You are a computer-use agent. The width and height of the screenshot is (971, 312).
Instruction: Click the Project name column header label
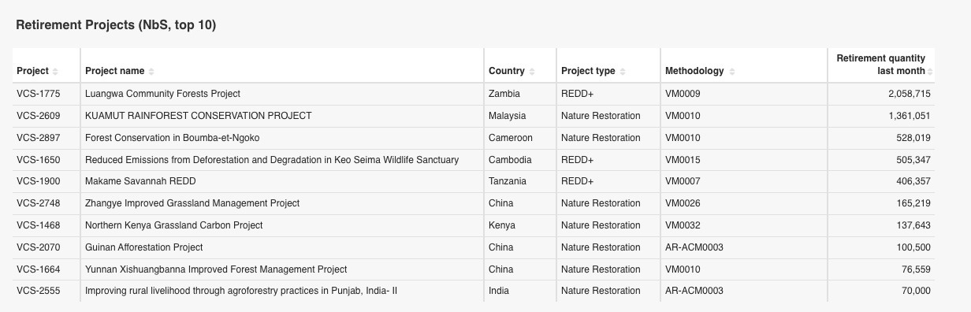(x=114, y=71)
